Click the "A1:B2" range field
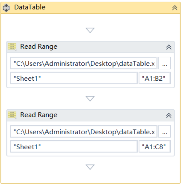The image size is (184, 188). [155, 79]
